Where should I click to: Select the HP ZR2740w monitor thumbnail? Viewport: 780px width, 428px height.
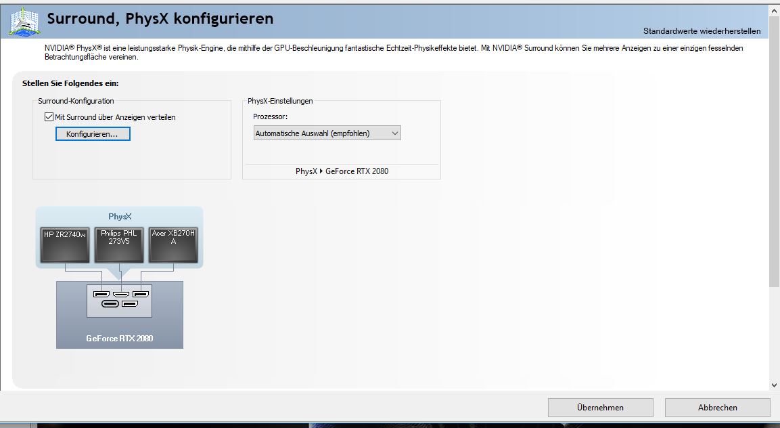[65, 245]
